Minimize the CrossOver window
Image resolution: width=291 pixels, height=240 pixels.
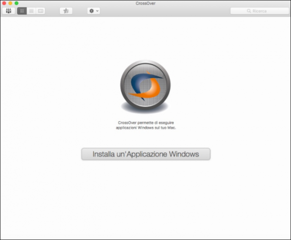click(10, 3)
